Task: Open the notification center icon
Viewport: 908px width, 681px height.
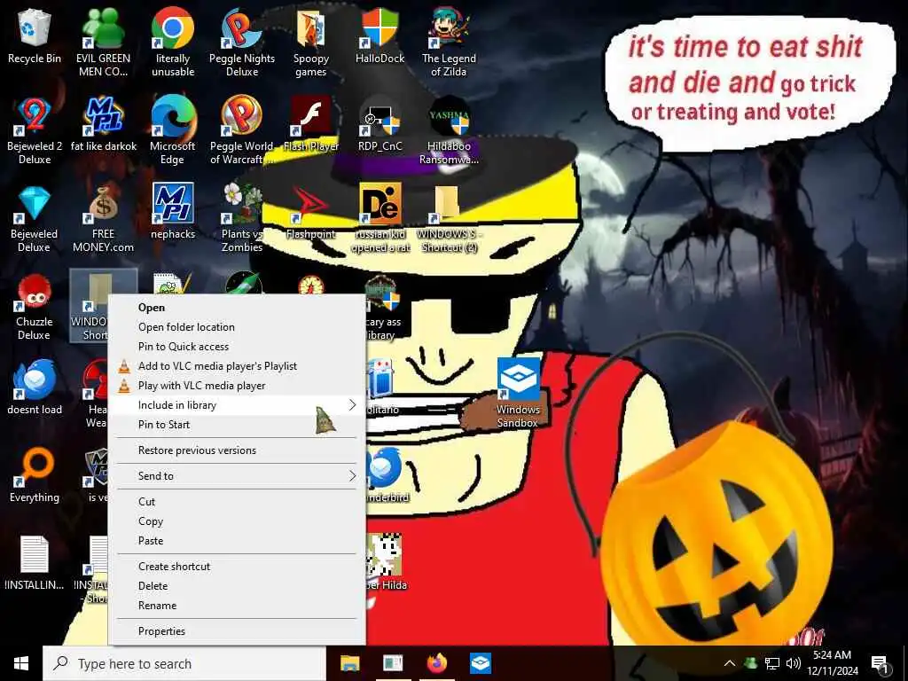Action: [x=880, y=663]
